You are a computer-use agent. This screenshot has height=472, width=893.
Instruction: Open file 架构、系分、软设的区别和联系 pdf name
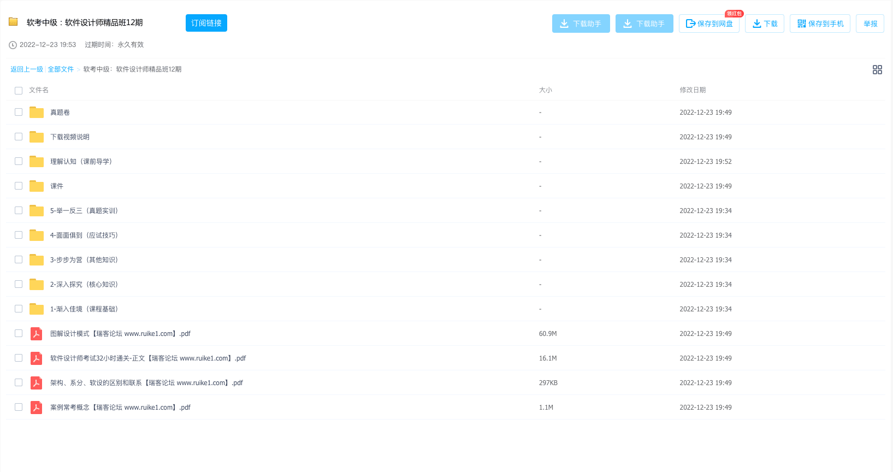(x=146, y=382)
